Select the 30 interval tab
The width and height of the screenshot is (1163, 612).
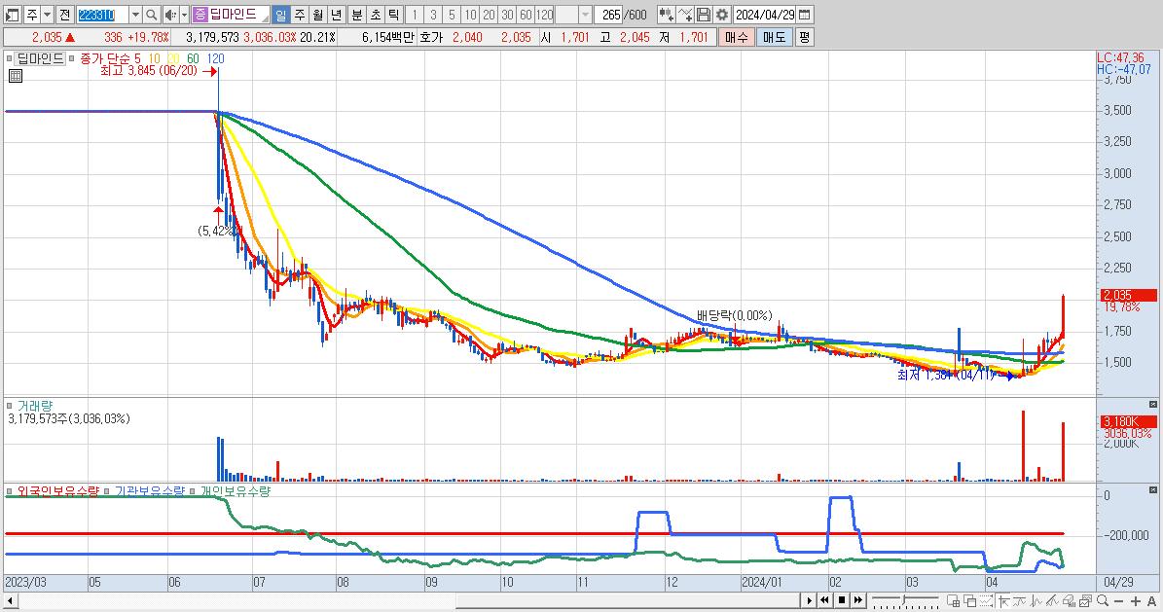[x=507, y=15]
